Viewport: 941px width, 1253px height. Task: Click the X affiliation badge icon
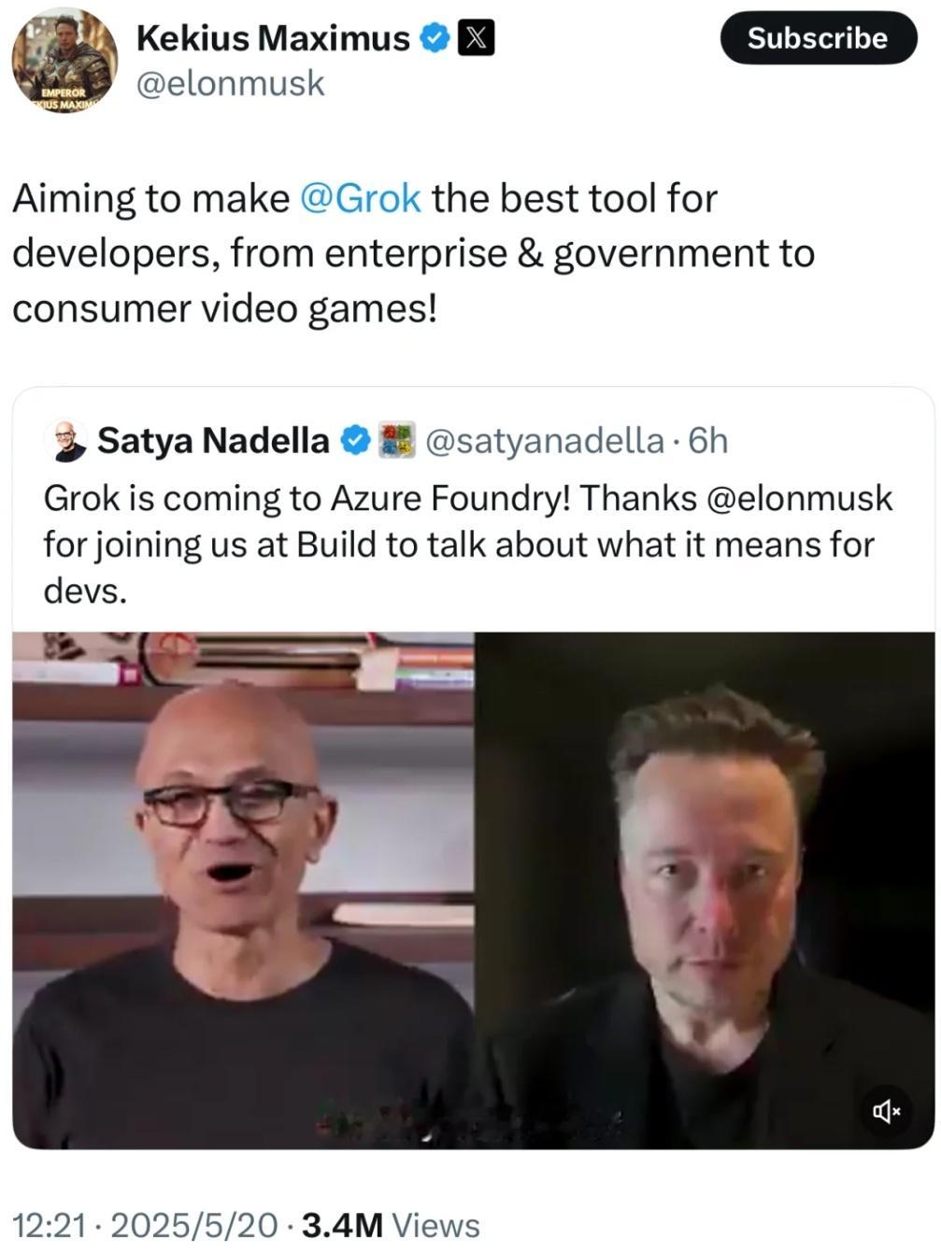[475, 38]
